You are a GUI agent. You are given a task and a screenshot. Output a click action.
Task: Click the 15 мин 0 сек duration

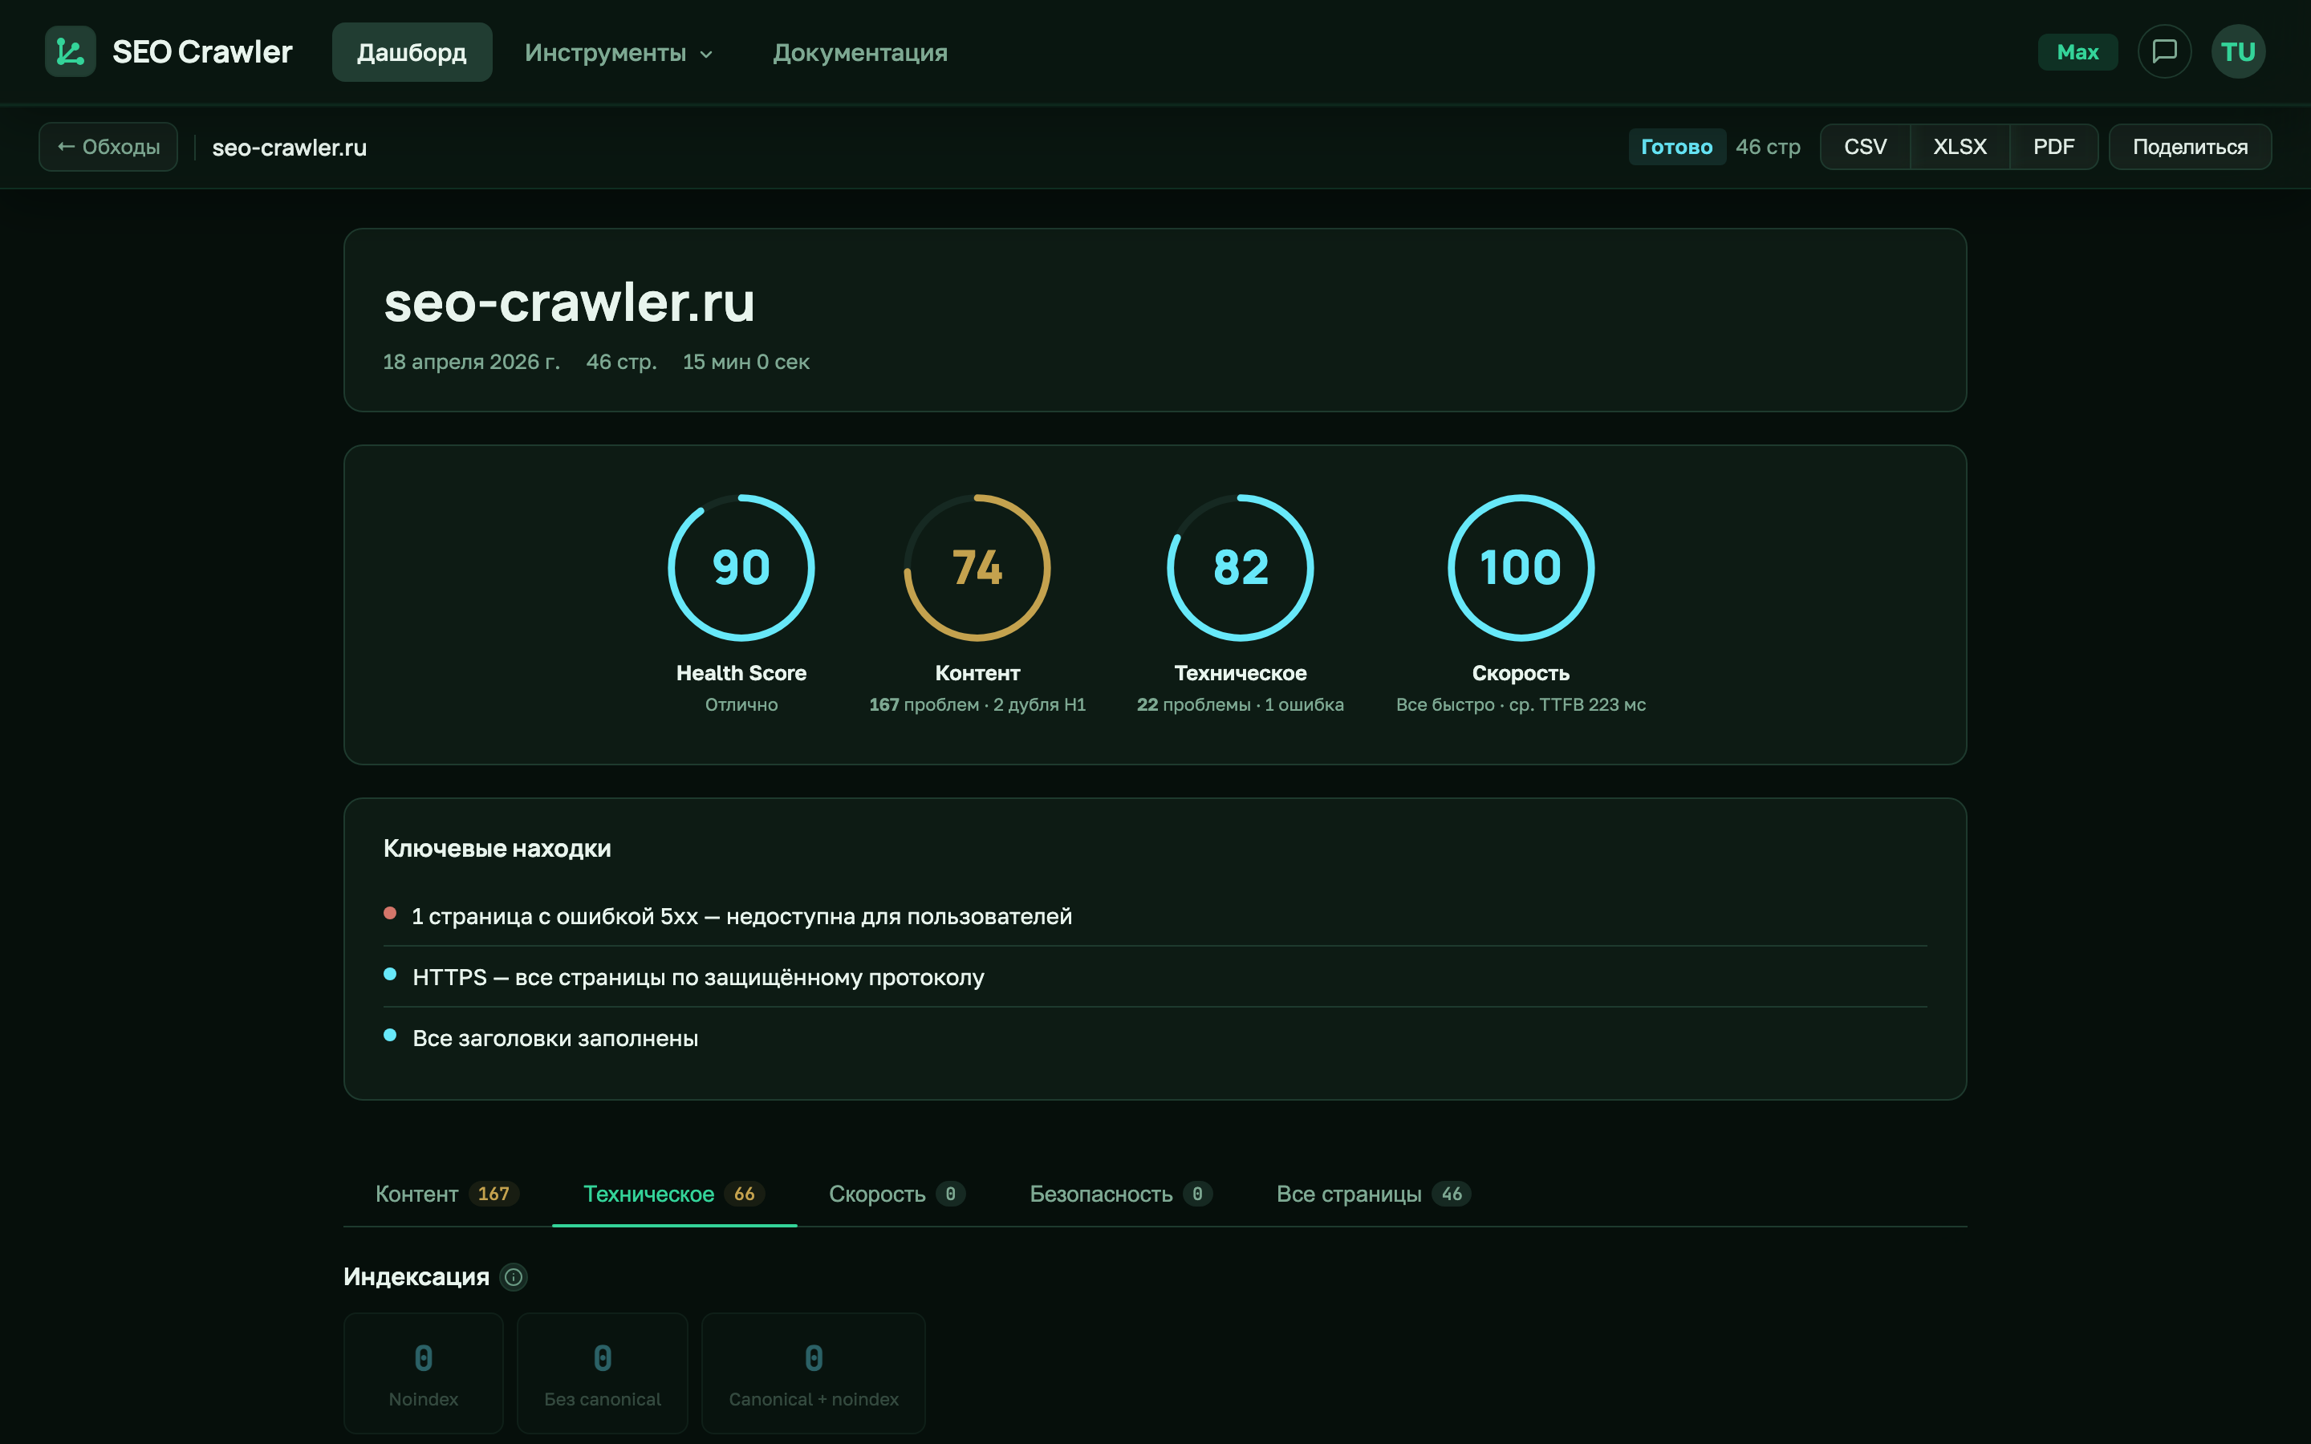tap(745, 362)
